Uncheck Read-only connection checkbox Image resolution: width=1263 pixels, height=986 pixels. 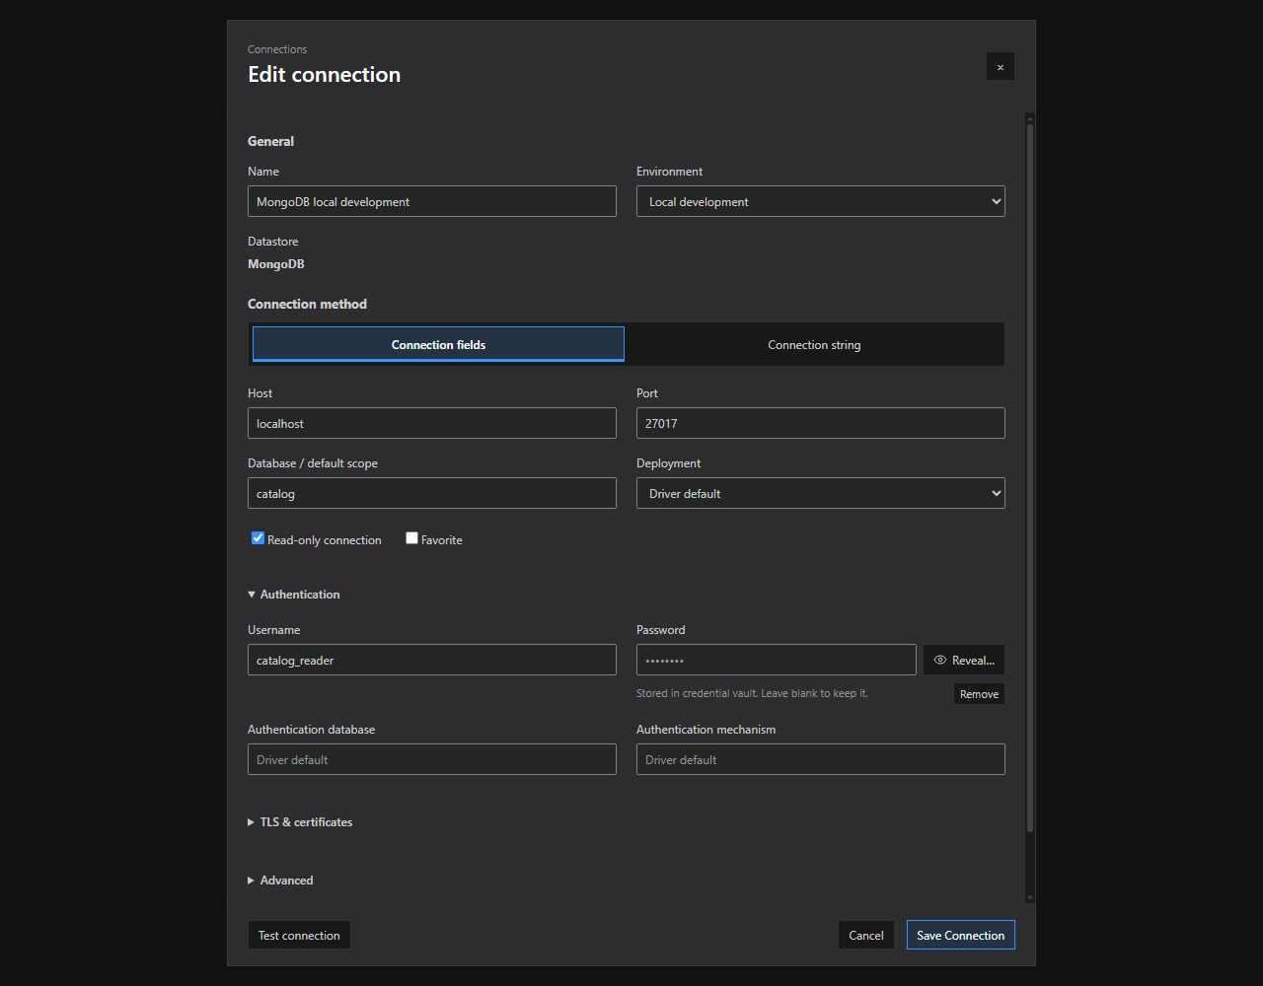pyautogui.click(x=259, y=538)
